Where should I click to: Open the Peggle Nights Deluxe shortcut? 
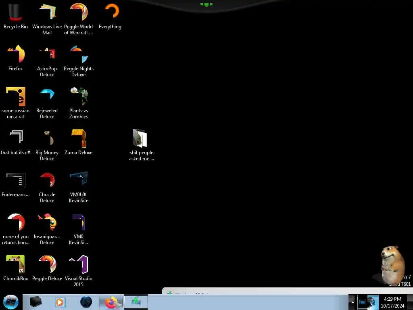tap(79, 61)
